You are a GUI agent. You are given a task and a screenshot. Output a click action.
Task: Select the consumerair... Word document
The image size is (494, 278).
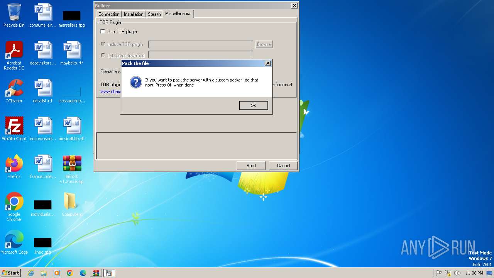tap(43, 15)
